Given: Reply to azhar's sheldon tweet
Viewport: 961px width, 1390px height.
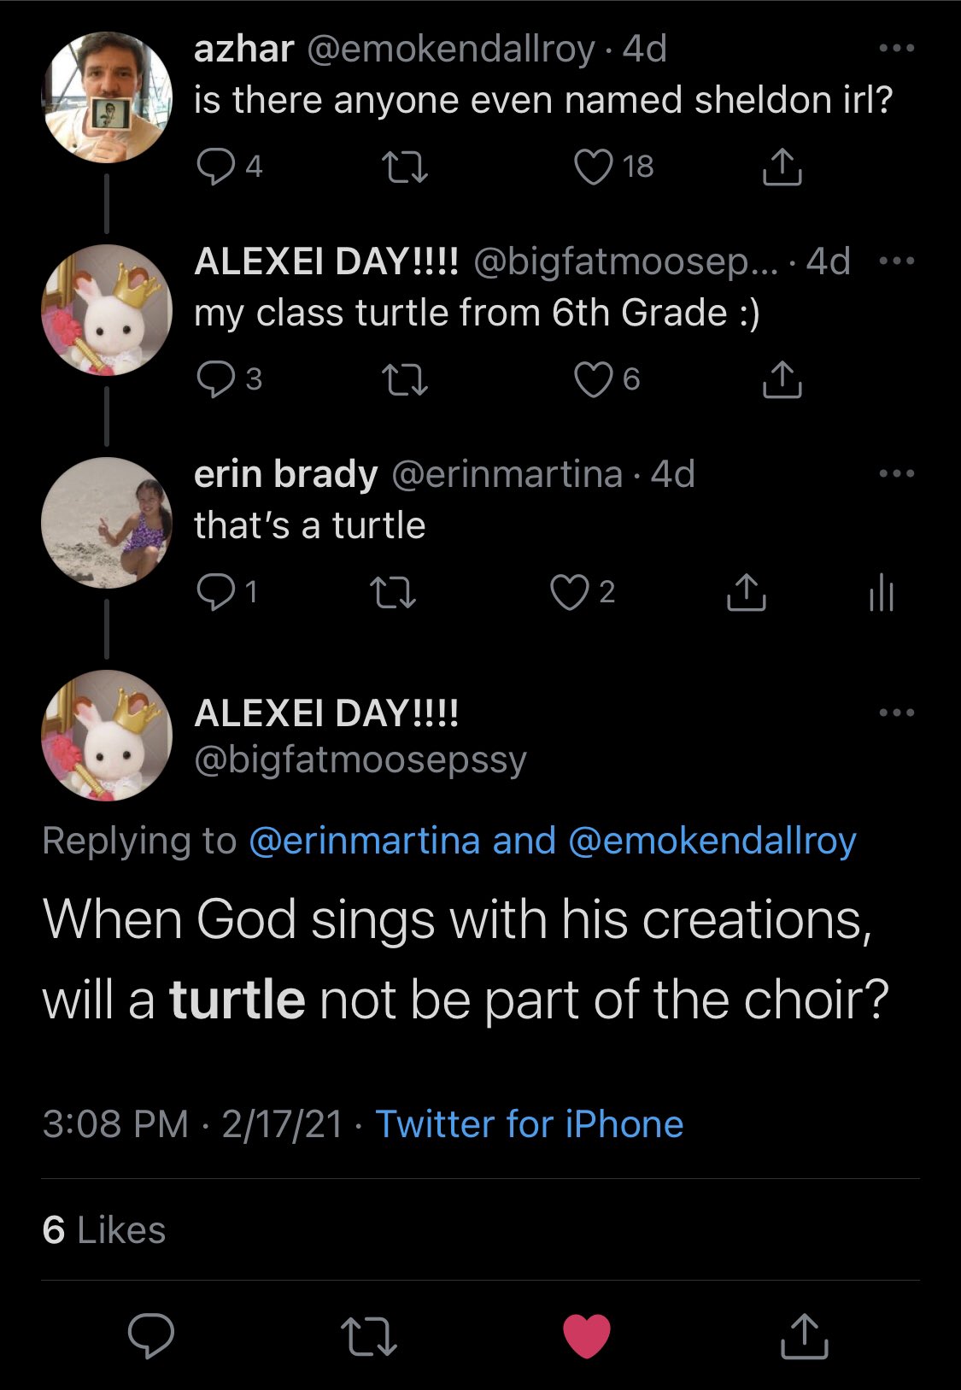Looking at the screenshot, I should point(215,167).
